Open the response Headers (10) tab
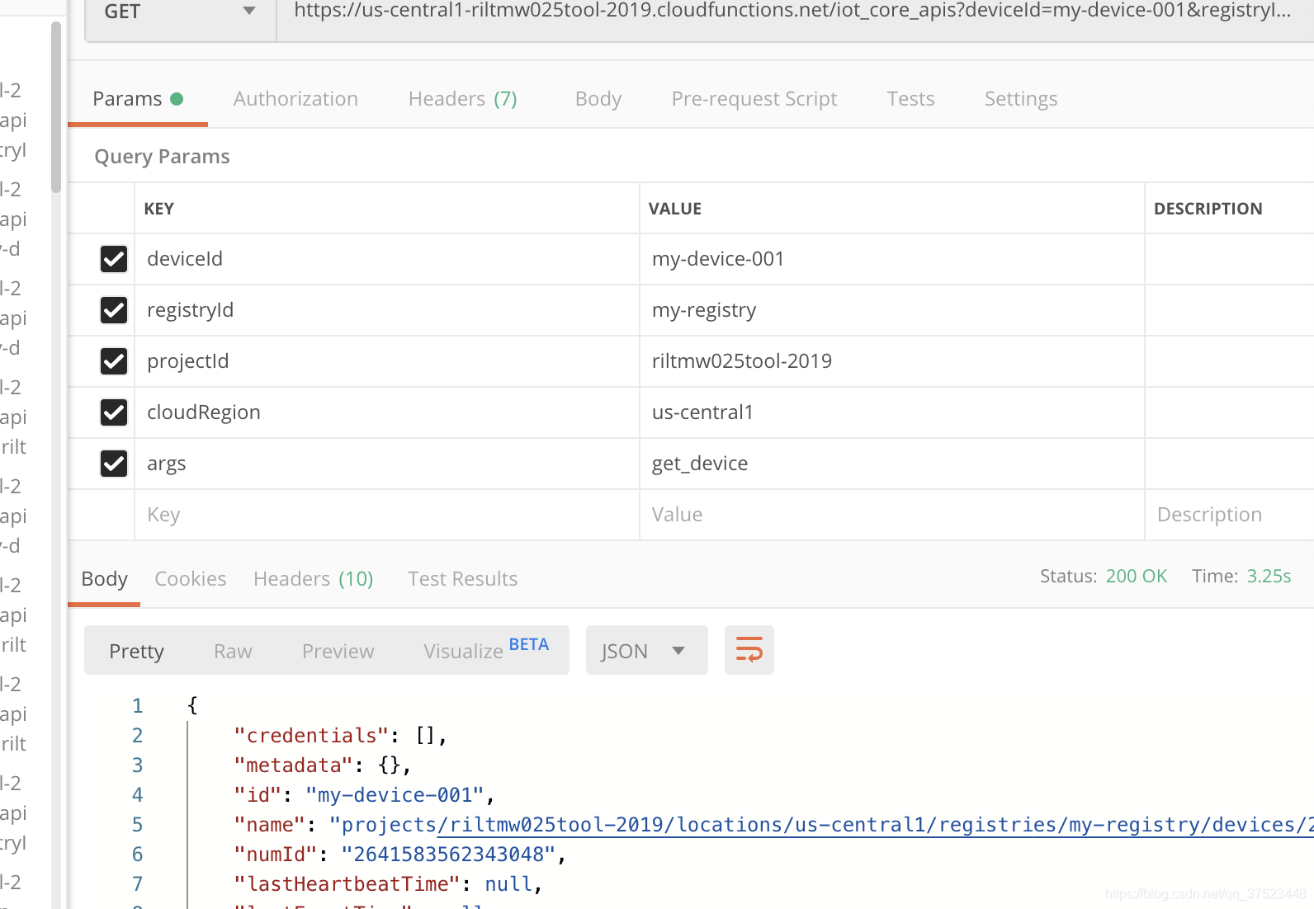 point(313,579)
